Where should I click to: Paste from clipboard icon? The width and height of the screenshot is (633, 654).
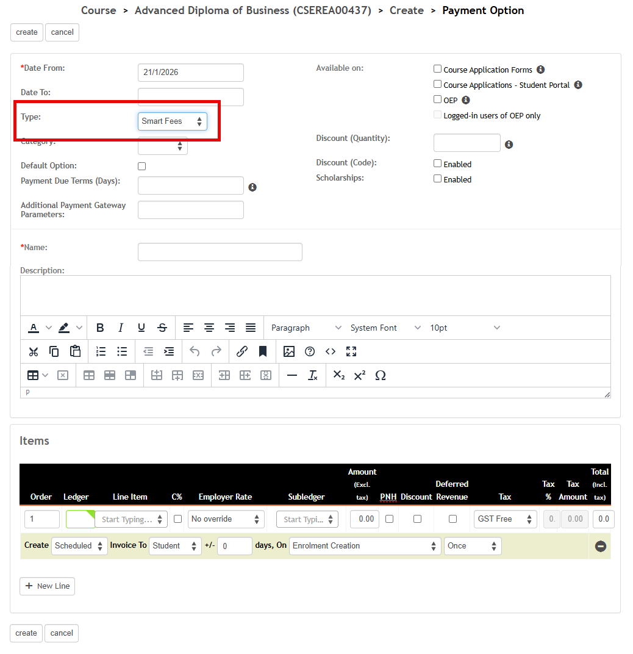click(x=75, y=351)
